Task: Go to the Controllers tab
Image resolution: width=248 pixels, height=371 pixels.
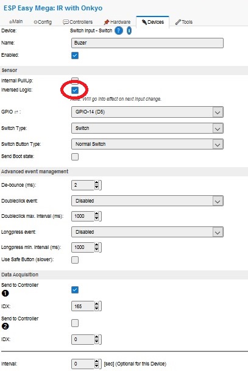Action: [x=78, y=22]
